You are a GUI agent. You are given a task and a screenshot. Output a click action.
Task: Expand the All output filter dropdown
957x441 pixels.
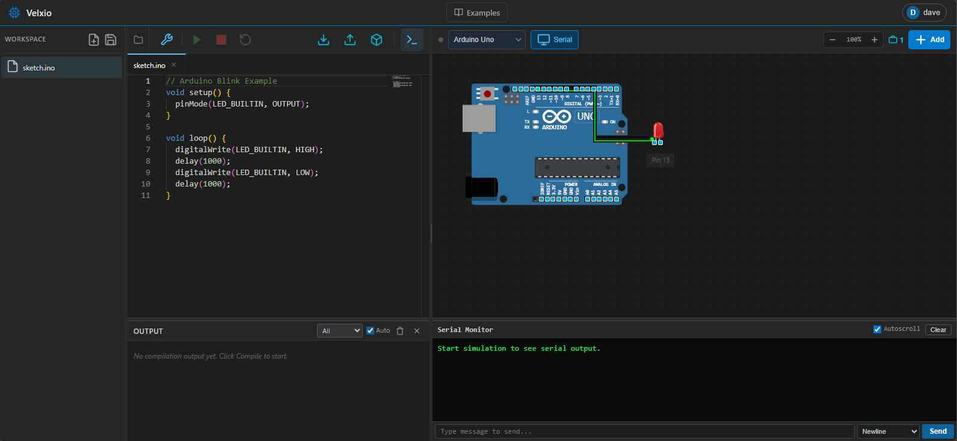tap(340, 331)
